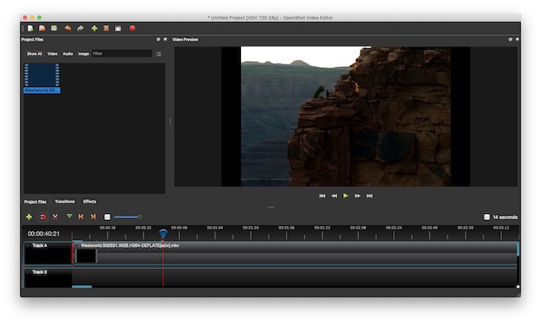Close the Project Files panel
The height and width of the screenshot is (324, 541).
tap(166, 40)
